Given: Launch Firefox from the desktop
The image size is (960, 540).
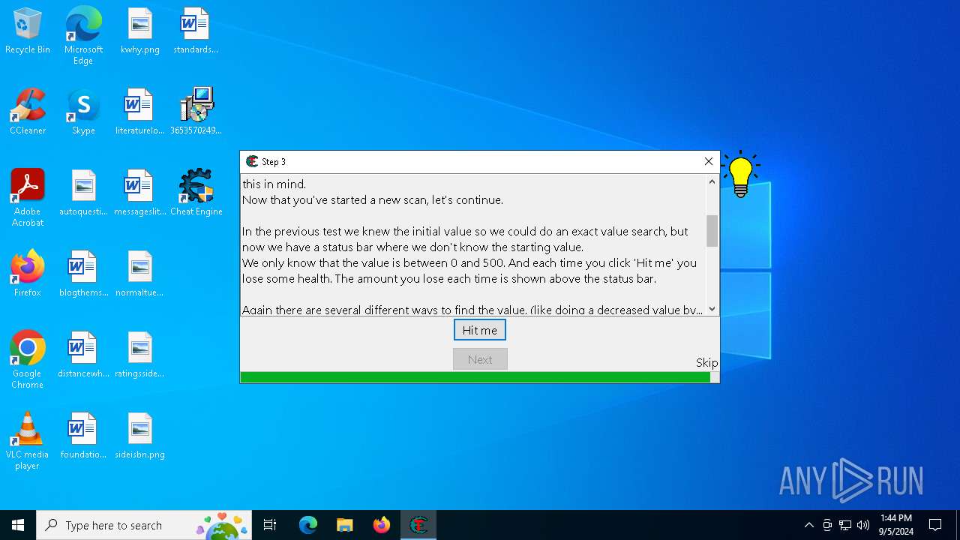Looking at the screenshot, I should 28,274.
